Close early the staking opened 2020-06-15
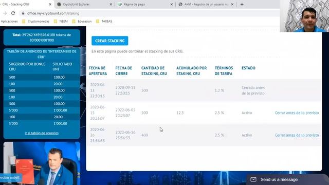329x185 pixels. [297, 113]
